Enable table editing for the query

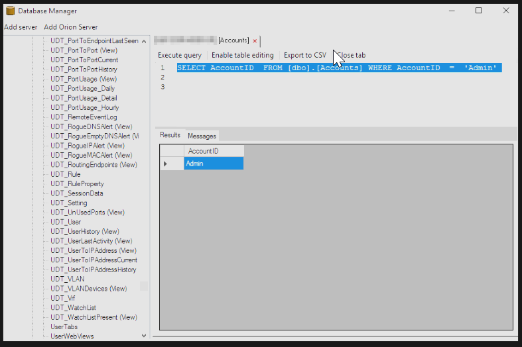point(242,55)
